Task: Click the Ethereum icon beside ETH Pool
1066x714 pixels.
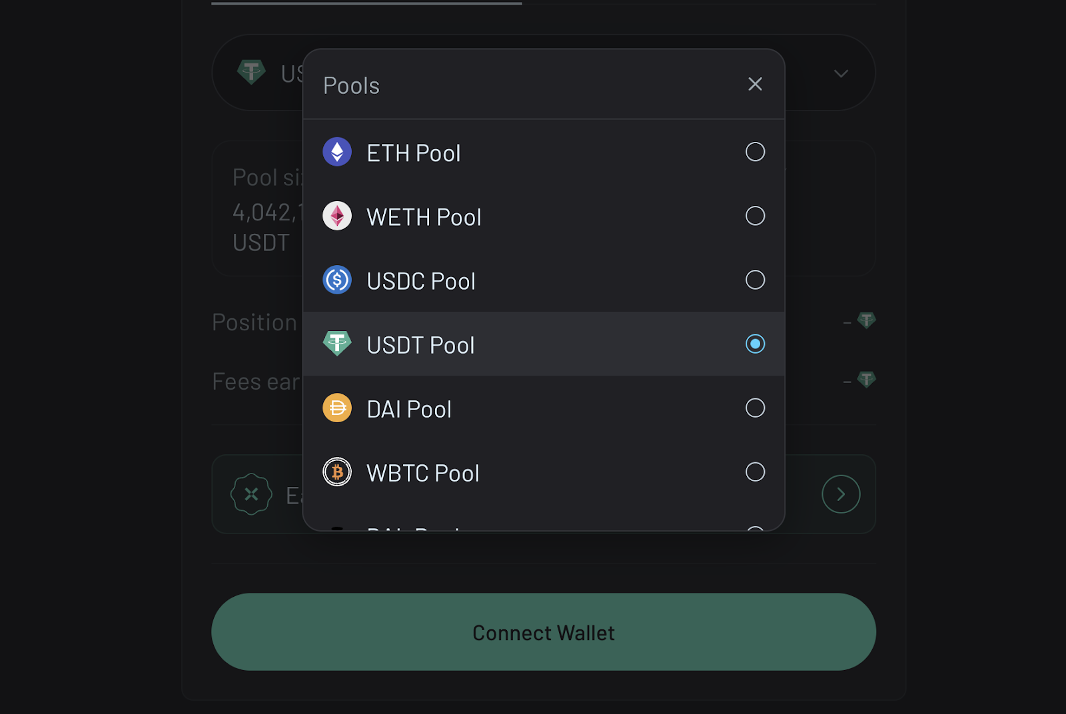Action: pyautogui.click(x=337, y=152)
